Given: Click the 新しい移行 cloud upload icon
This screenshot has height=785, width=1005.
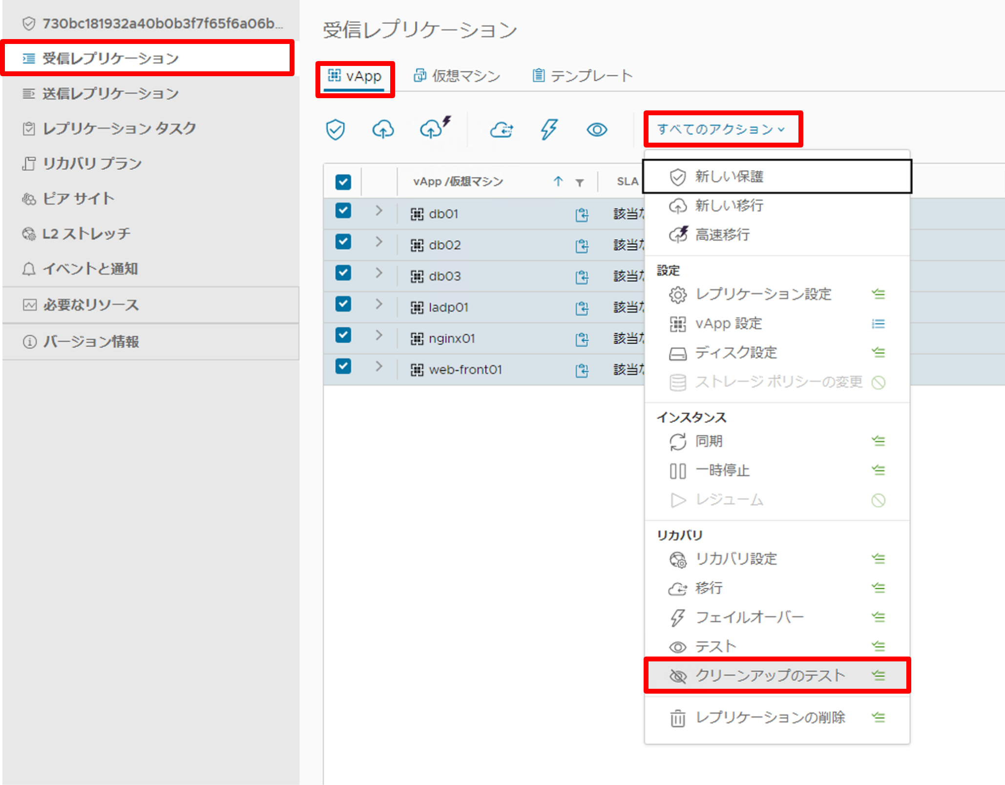Looking at the screenshot, I should [383, 129].
